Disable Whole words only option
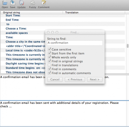The image size is (129, 127). click(x=49, y=57)
